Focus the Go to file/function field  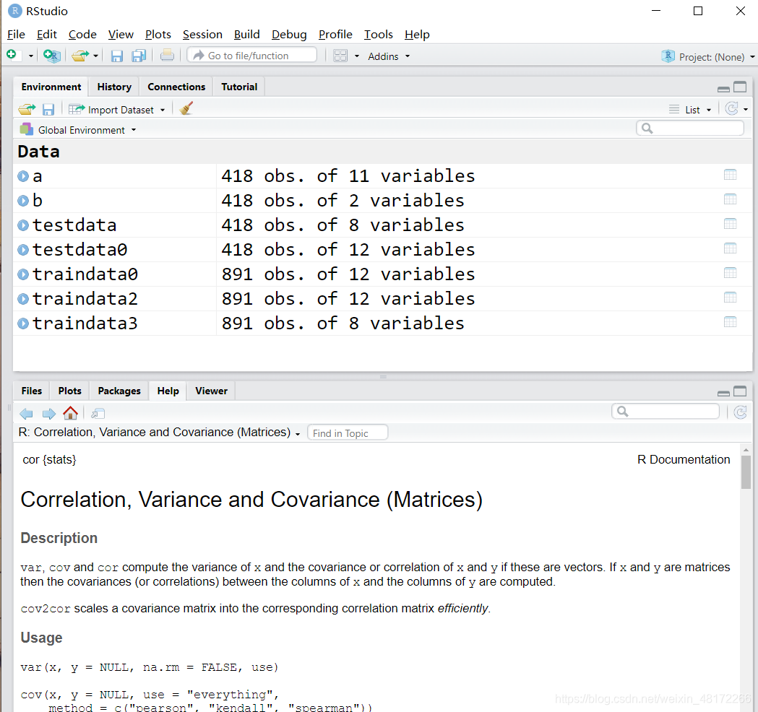point(252,56)
